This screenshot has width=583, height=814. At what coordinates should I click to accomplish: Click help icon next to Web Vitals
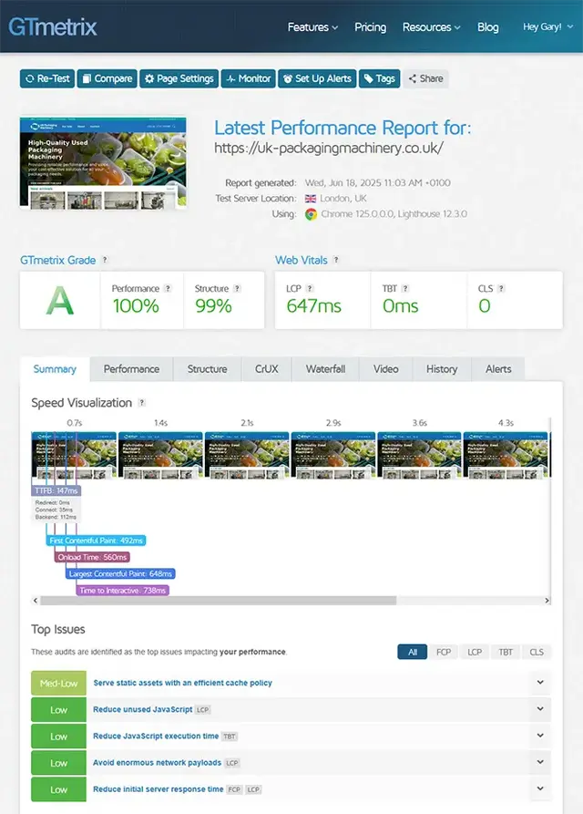point(336,260)
